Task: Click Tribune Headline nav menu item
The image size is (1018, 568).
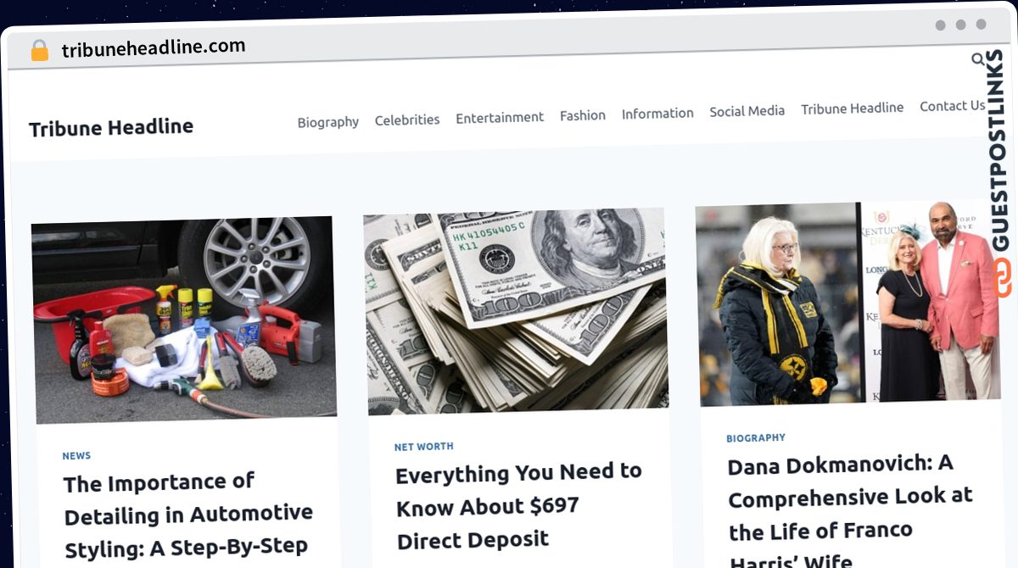Action: pyautogui.click(x=853, y=108)
